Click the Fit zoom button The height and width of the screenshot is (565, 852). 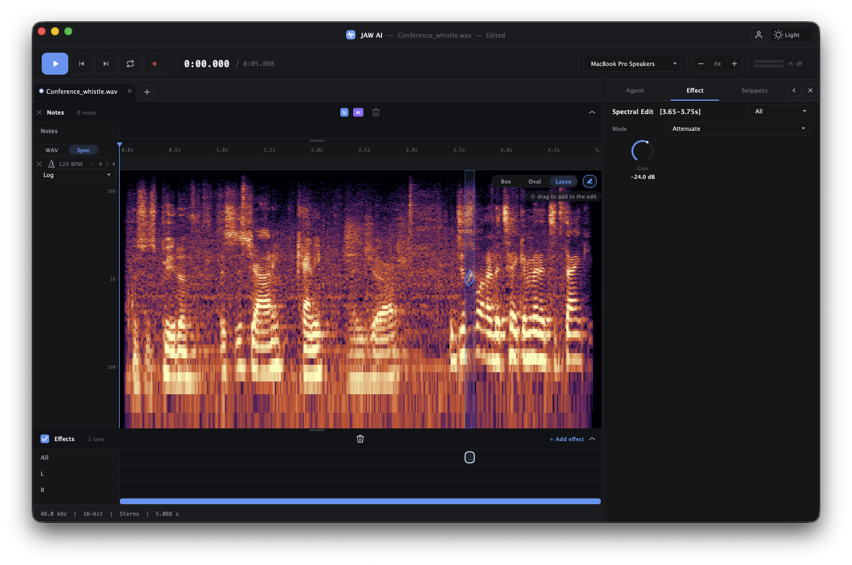[x=718, y=64]
